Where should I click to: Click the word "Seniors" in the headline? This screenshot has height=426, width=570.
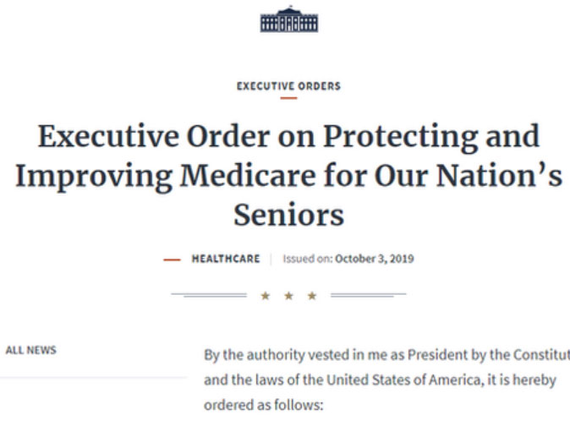click(288, 215)
